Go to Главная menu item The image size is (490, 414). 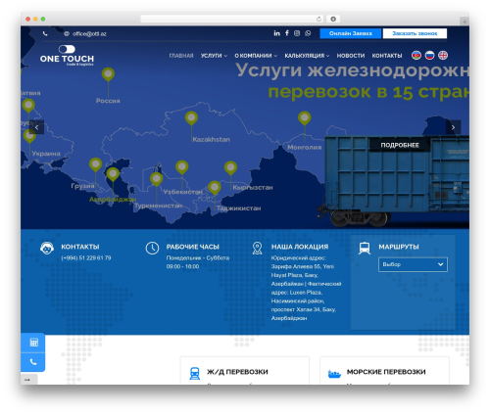click(x=181, y=56)
